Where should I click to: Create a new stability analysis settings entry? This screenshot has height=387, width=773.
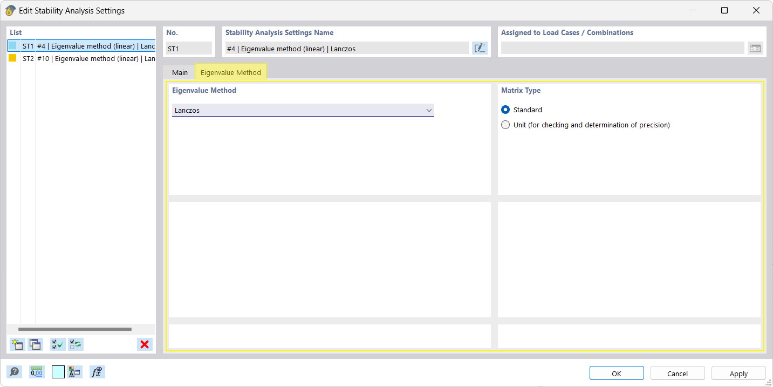(x=17, y=344)
